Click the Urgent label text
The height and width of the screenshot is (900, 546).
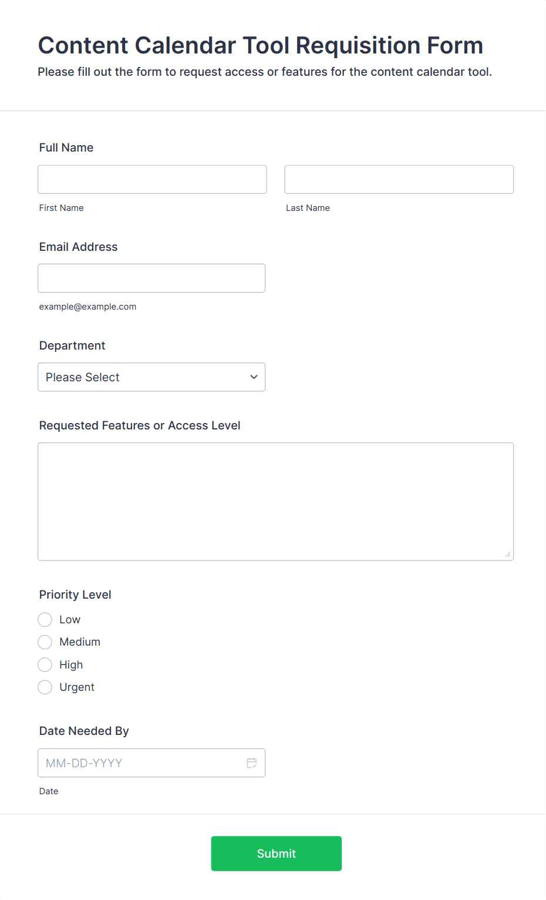(x=77, y=687)
